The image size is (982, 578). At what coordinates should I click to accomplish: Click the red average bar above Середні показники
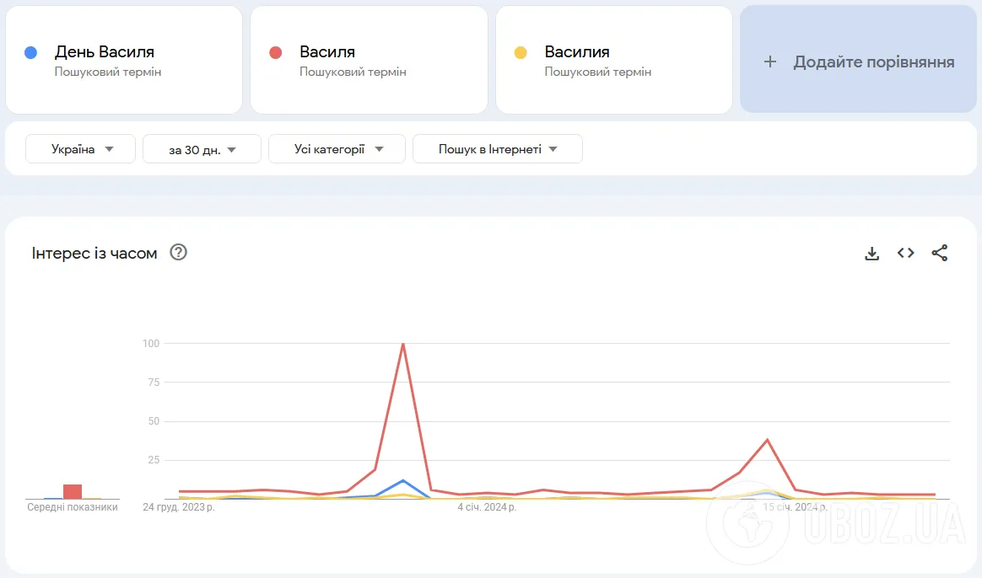(73, 491)
